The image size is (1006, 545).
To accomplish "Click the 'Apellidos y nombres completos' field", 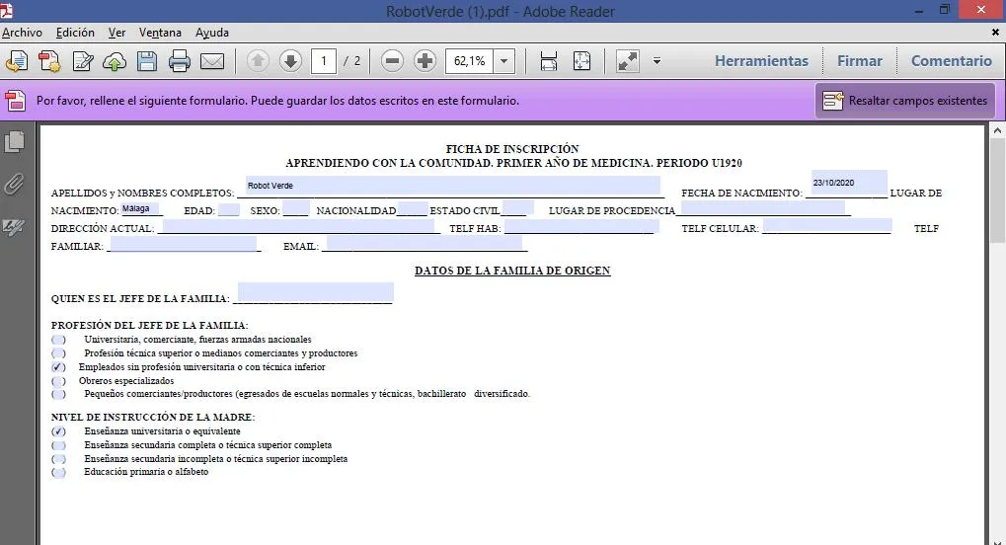I will (453, 186).
